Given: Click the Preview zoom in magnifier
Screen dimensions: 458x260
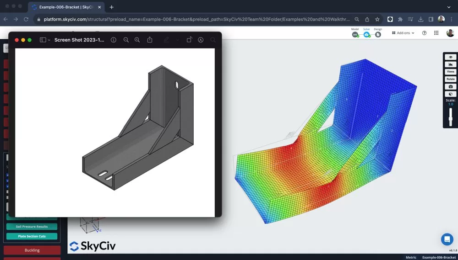Looking at the screenshot, I should [137, 40].
